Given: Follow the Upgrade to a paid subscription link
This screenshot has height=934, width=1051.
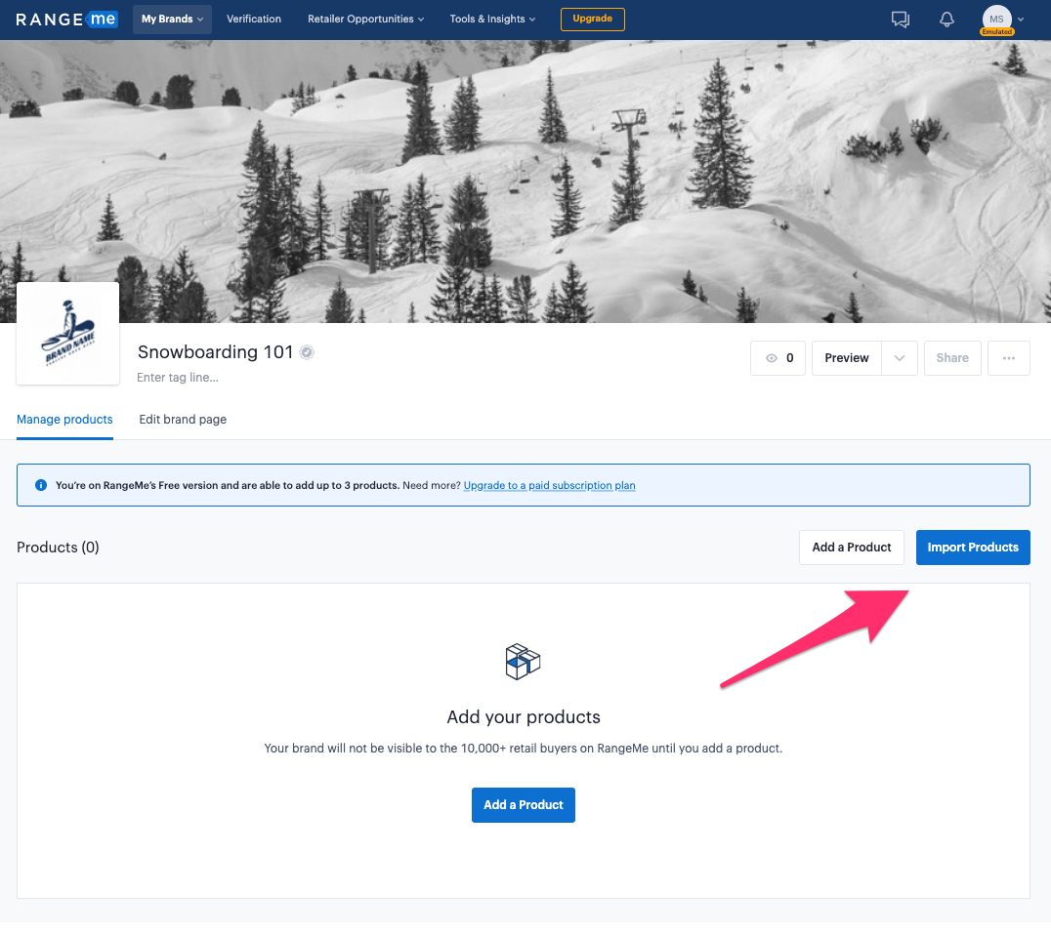Looking at the screenshot, I should point(549,485).
